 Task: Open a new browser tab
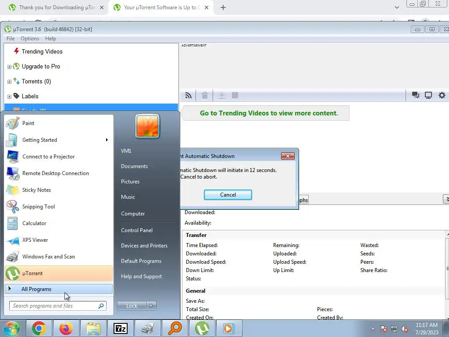click(223, 8)
